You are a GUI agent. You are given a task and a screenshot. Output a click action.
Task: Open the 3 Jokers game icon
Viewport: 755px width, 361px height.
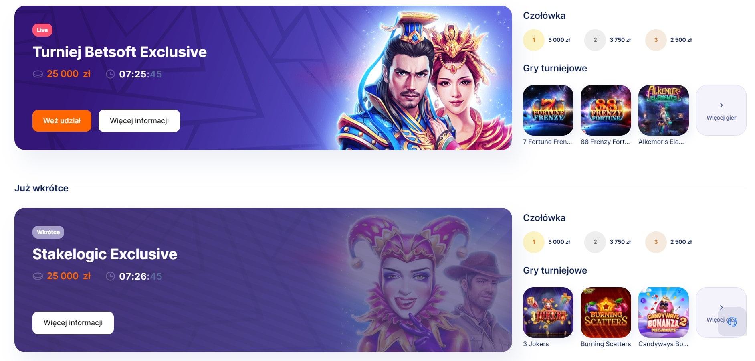coord(548,312)
